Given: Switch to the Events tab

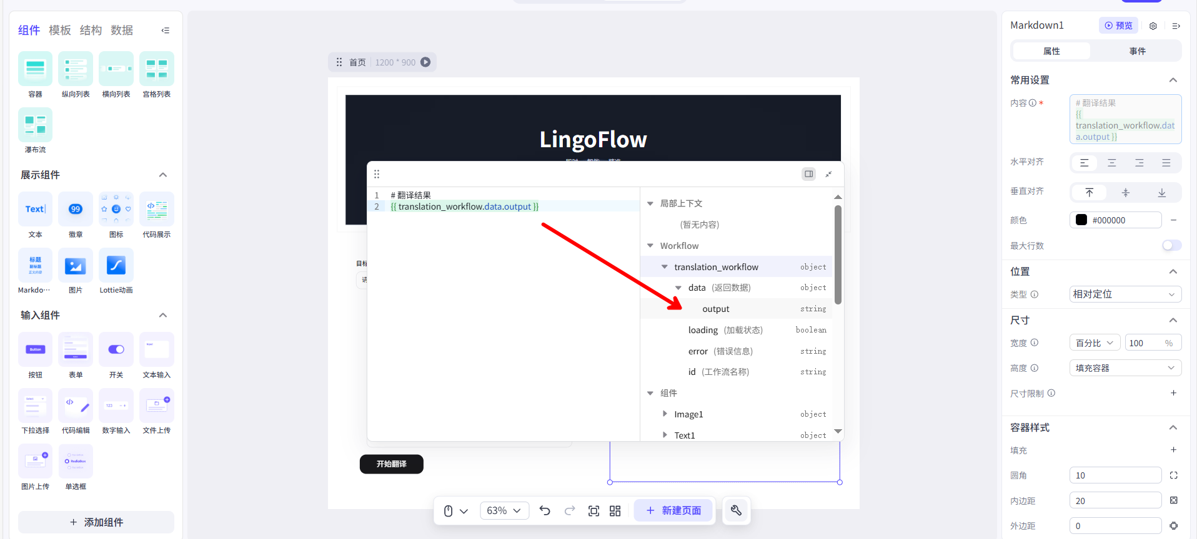Looking at the screenshot, I should click(x=1137, y=51).
